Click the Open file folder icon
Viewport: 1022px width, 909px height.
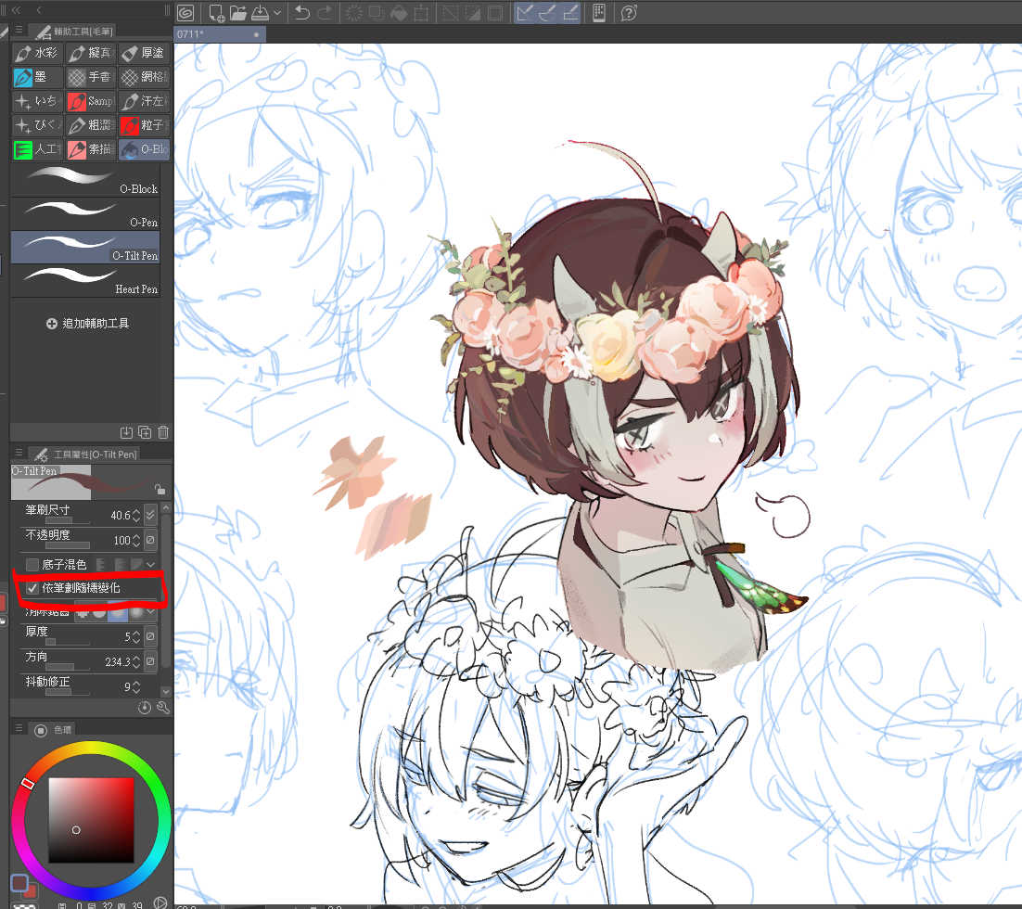(x=238, y=13)
